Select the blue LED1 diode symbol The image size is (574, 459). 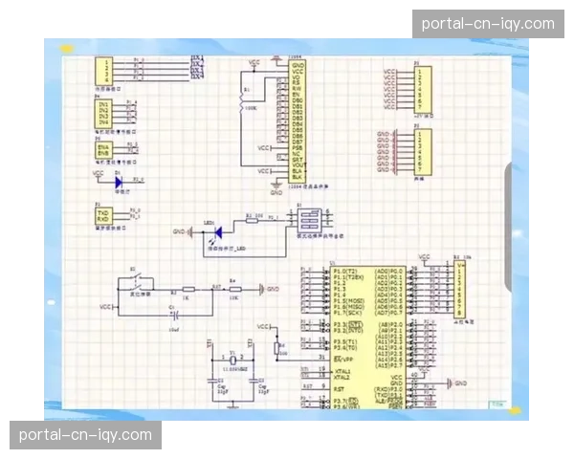point(217,231)
